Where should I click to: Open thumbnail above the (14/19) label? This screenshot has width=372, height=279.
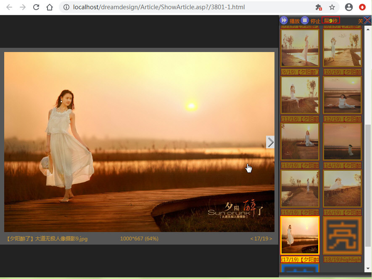pos(342,142)
